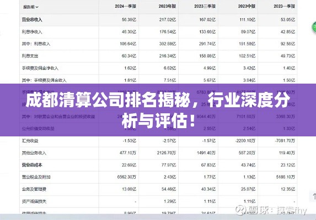
Task: Select the 2024一季报 column header
Action: [125, 6]
